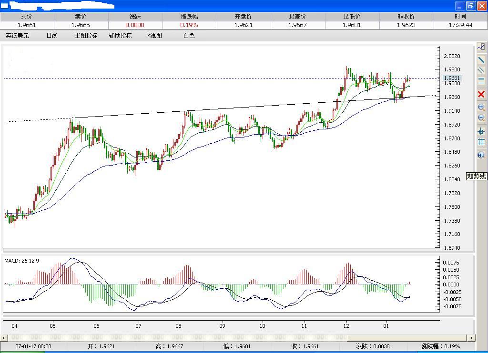Screen dimensions: 488x353
Task: Open the 辅助指标 secondary indicator menu
Action: point(121,35)
